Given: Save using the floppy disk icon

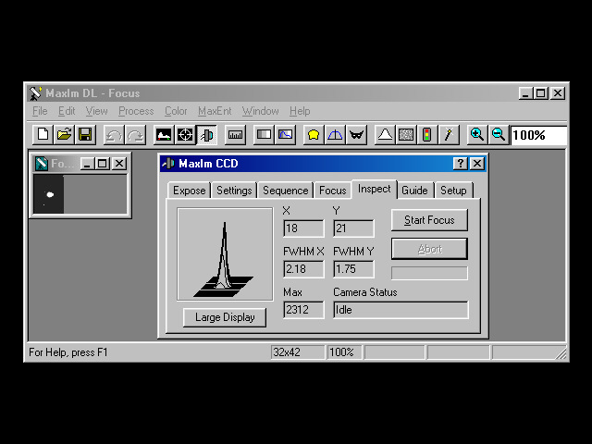Looking at the screenshot, I should [85, 135].
